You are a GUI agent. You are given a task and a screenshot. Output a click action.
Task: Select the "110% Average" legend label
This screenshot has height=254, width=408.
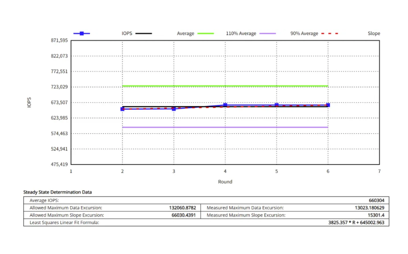(241, 34)
